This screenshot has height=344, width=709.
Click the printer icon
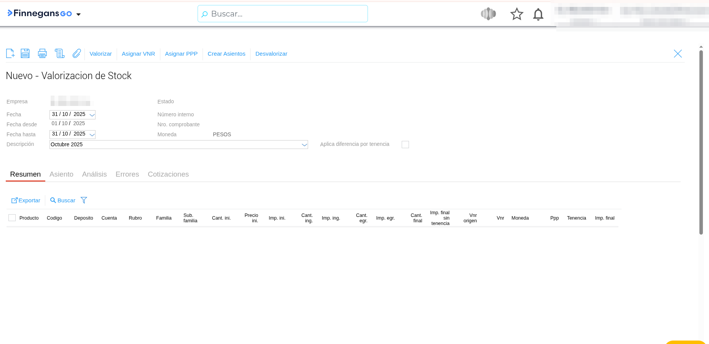[x=42, y=53]
